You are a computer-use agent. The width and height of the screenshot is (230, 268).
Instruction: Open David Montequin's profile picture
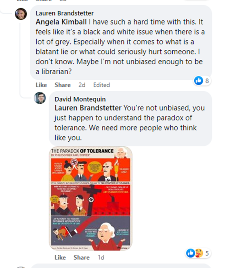pos(40,98)
